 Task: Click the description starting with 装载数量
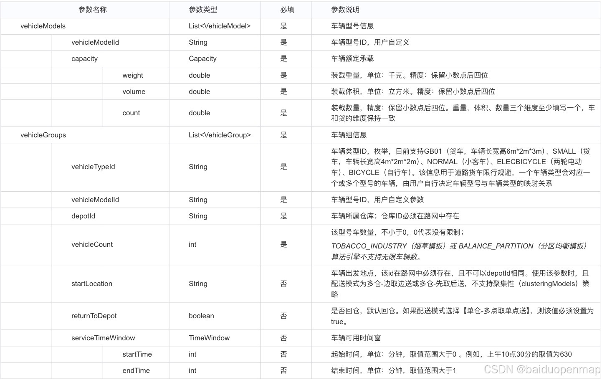click(463, 113)
